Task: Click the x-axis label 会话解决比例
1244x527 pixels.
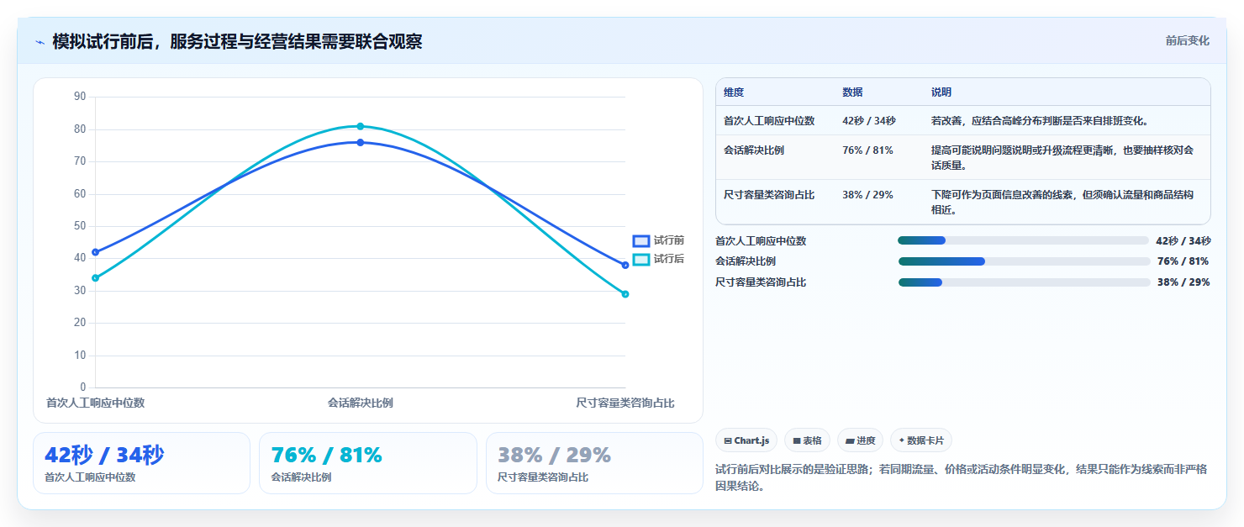Action: (x=361, y=403)
